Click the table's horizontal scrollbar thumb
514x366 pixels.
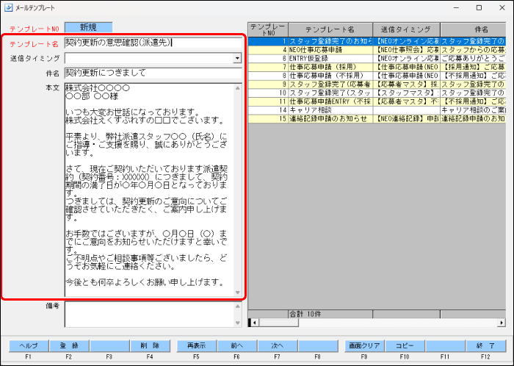[x=278, y=323]
